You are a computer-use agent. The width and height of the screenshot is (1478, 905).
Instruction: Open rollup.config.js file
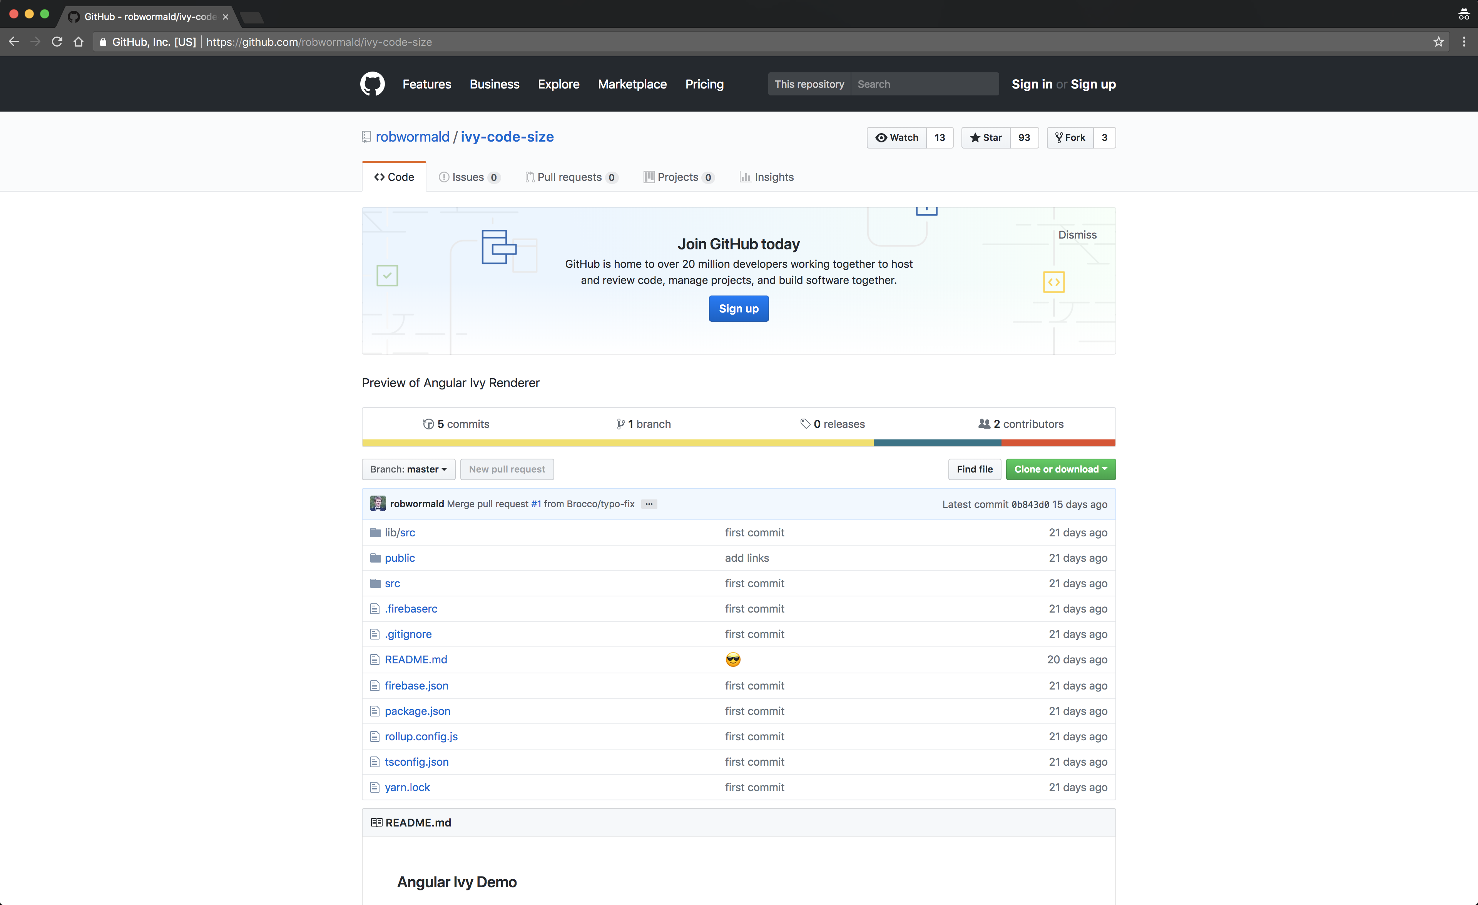coord(421,736)
